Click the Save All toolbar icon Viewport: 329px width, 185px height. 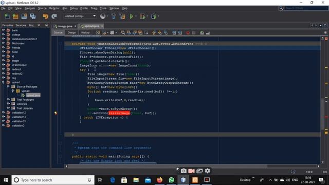(x=33, y=16)
